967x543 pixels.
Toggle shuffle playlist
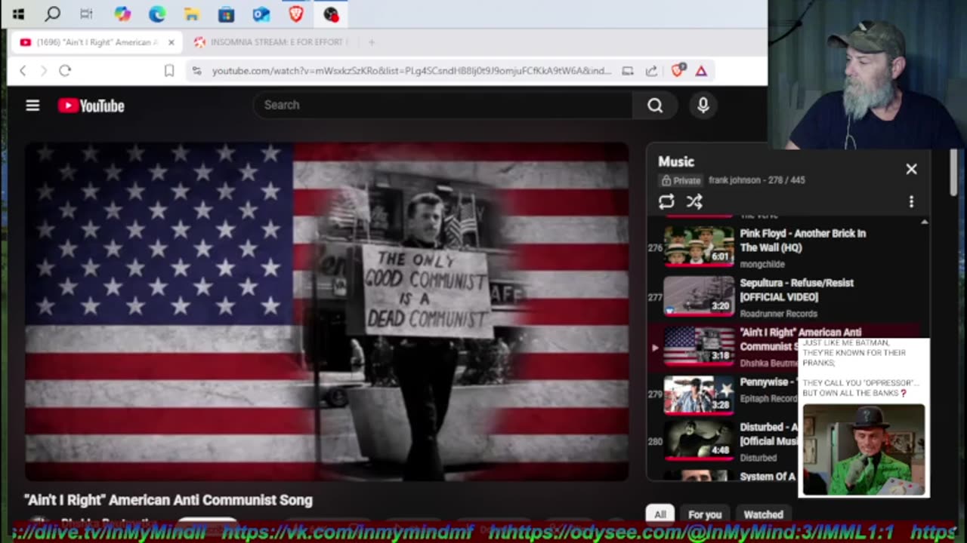pyautogui.click(x=694, y=201)
